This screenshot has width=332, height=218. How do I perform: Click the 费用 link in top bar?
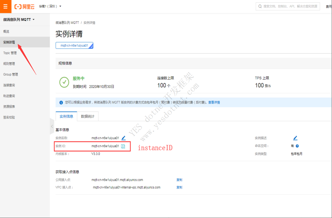(x=329, y=6)
